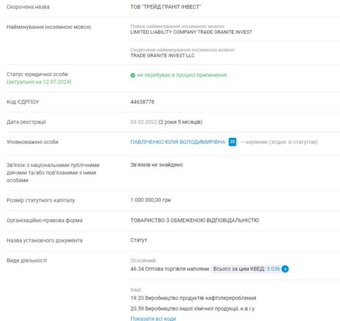Click the green status checkmark icon
Screen dimensions: 340x321
tap(133, 75)
